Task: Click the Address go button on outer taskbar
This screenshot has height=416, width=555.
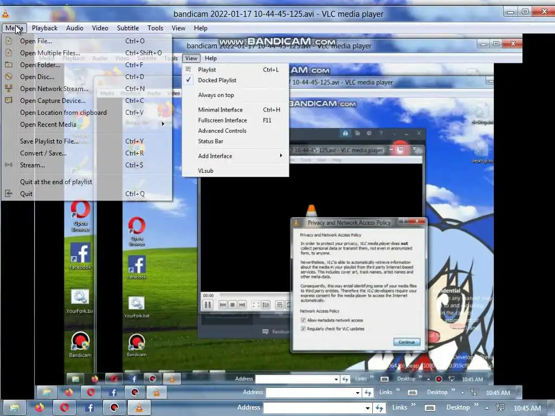Action: click(x=379, y=408)
